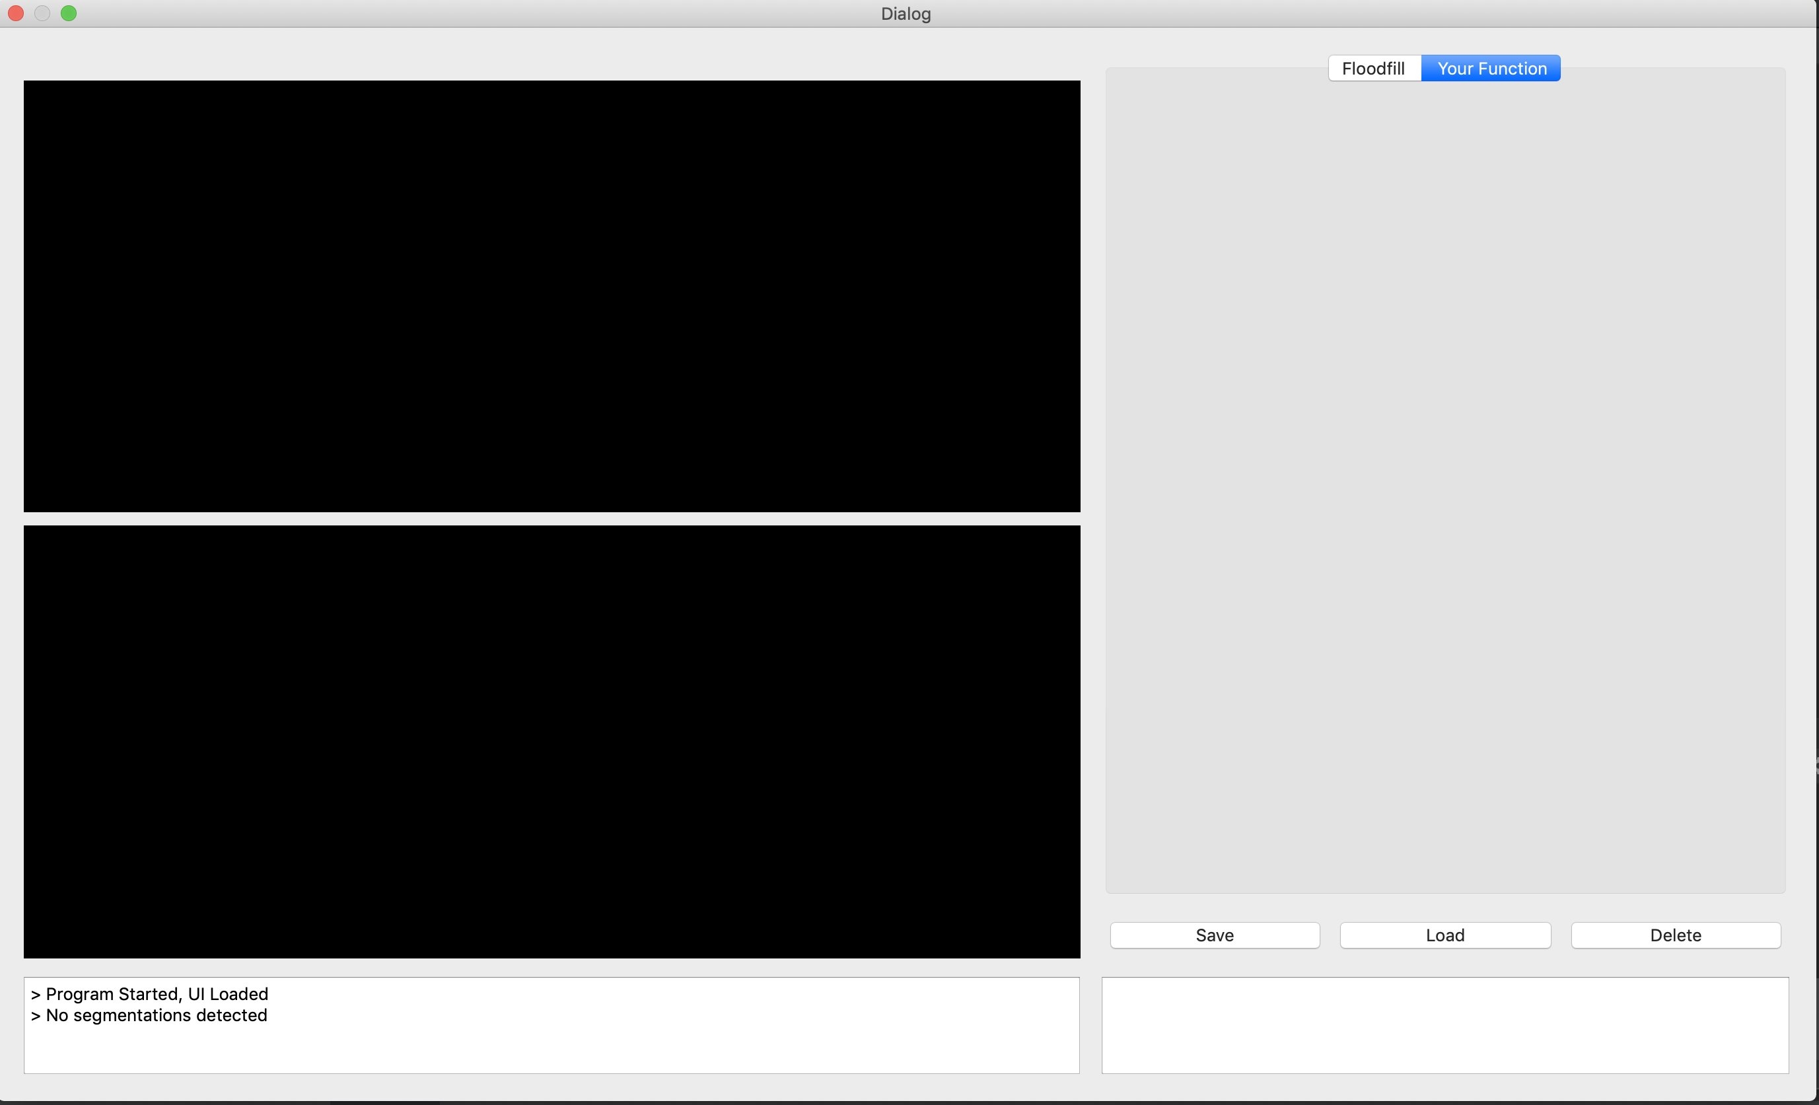Select the Your Function tab

pos(1491,69)
